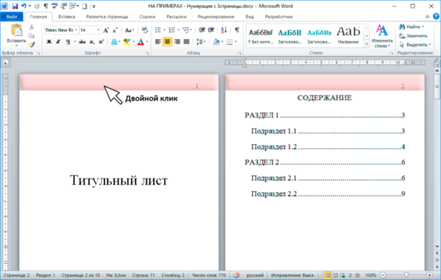Screen dimensions: 441x280
Task: Apply text effects glowing A icon
Action: 114,42
